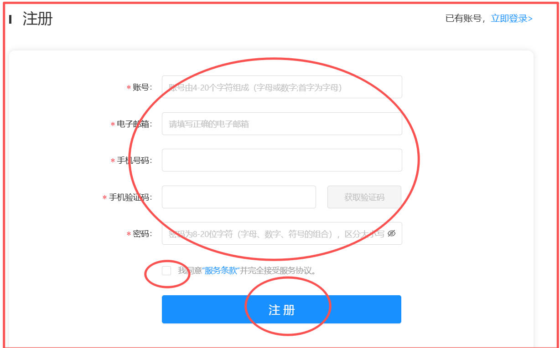Focus the 手机验证码 input field
Image resolution: width=560 pixels, height=348 pixels.
tap(239, 197)
